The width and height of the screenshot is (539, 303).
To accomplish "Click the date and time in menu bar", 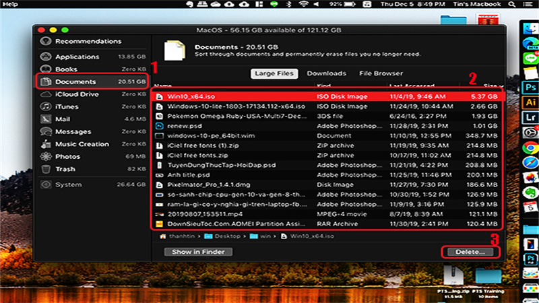I will tap(412, 4).
